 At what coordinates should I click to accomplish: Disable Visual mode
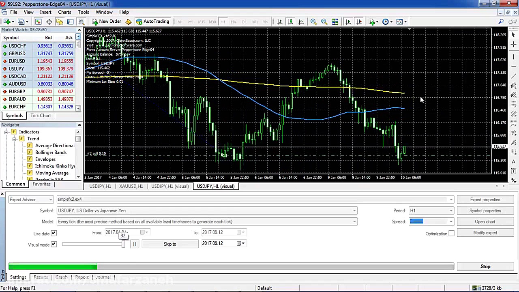click(x=53, y=245)
